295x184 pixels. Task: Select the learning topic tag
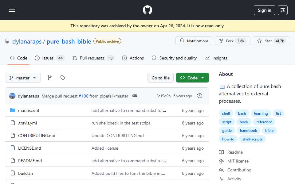point(261,113)
